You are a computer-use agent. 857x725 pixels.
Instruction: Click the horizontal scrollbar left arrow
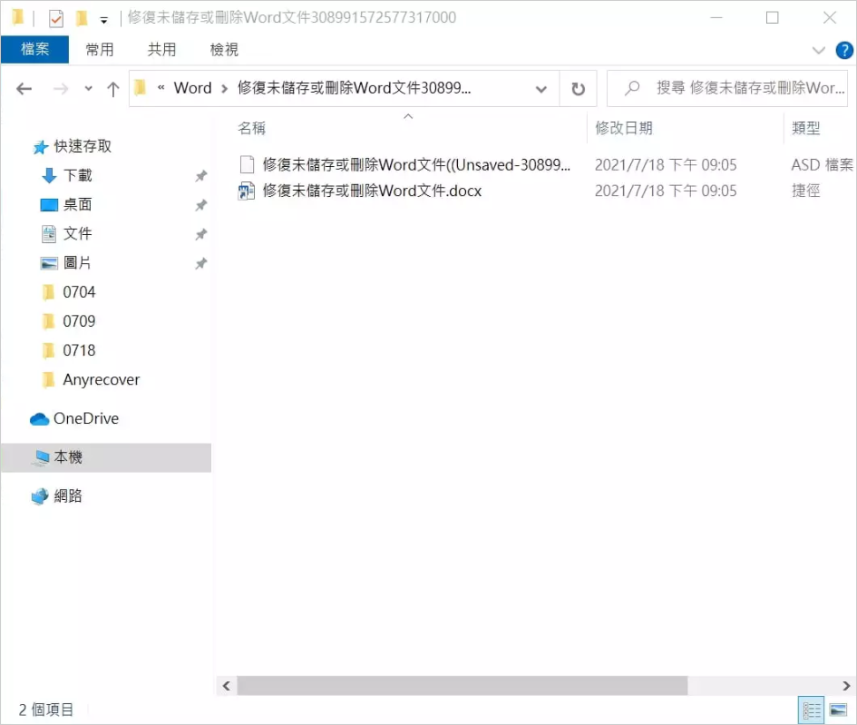(227, 686)
